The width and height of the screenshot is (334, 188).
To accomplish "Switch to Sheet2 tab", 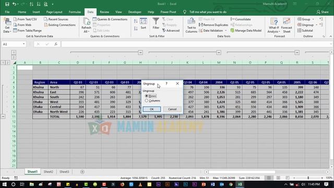I will [49, 172].
